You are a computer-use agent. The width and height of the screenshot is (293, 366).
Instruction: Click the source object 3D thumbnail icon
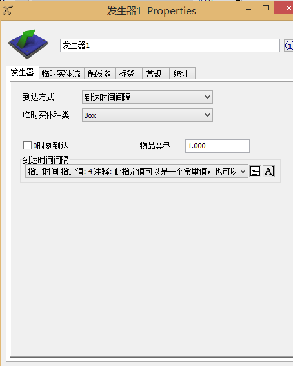coord(28,44)
